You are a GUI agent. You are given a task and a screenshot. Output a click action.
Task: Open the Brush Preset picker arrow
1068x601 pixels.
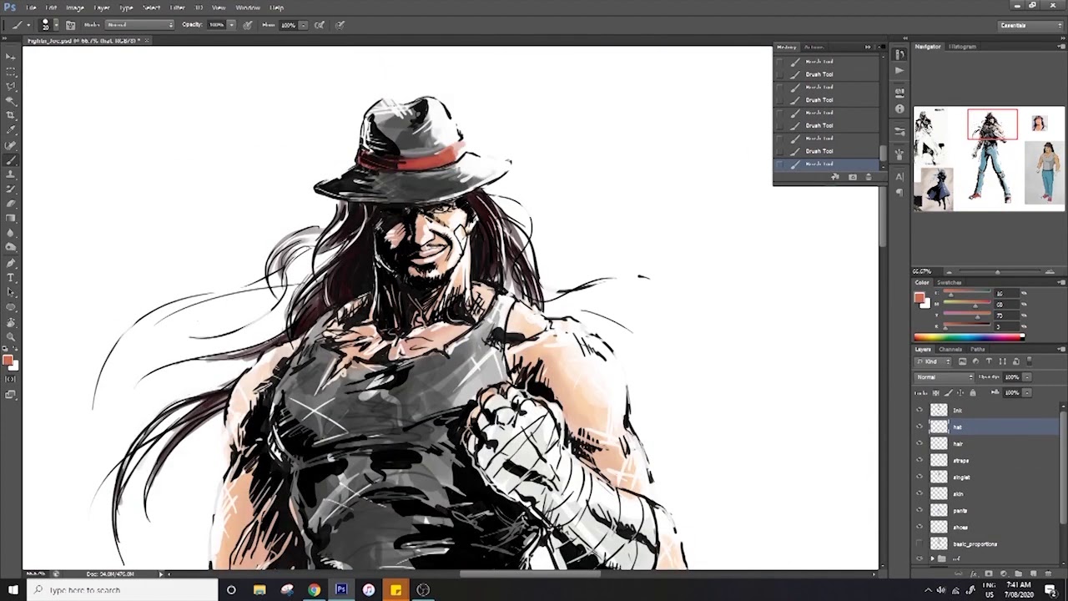[x=55, y=25]
